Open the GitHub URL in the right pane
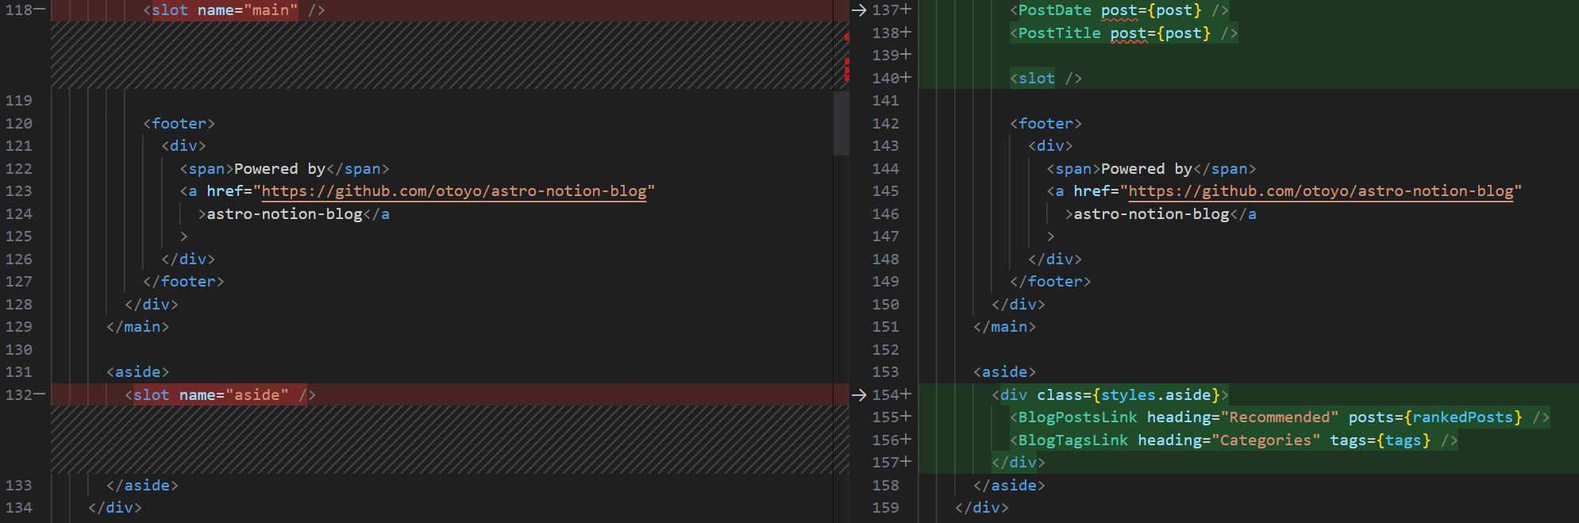The width and height of the screenshot is (1579, 523). 1320,191
